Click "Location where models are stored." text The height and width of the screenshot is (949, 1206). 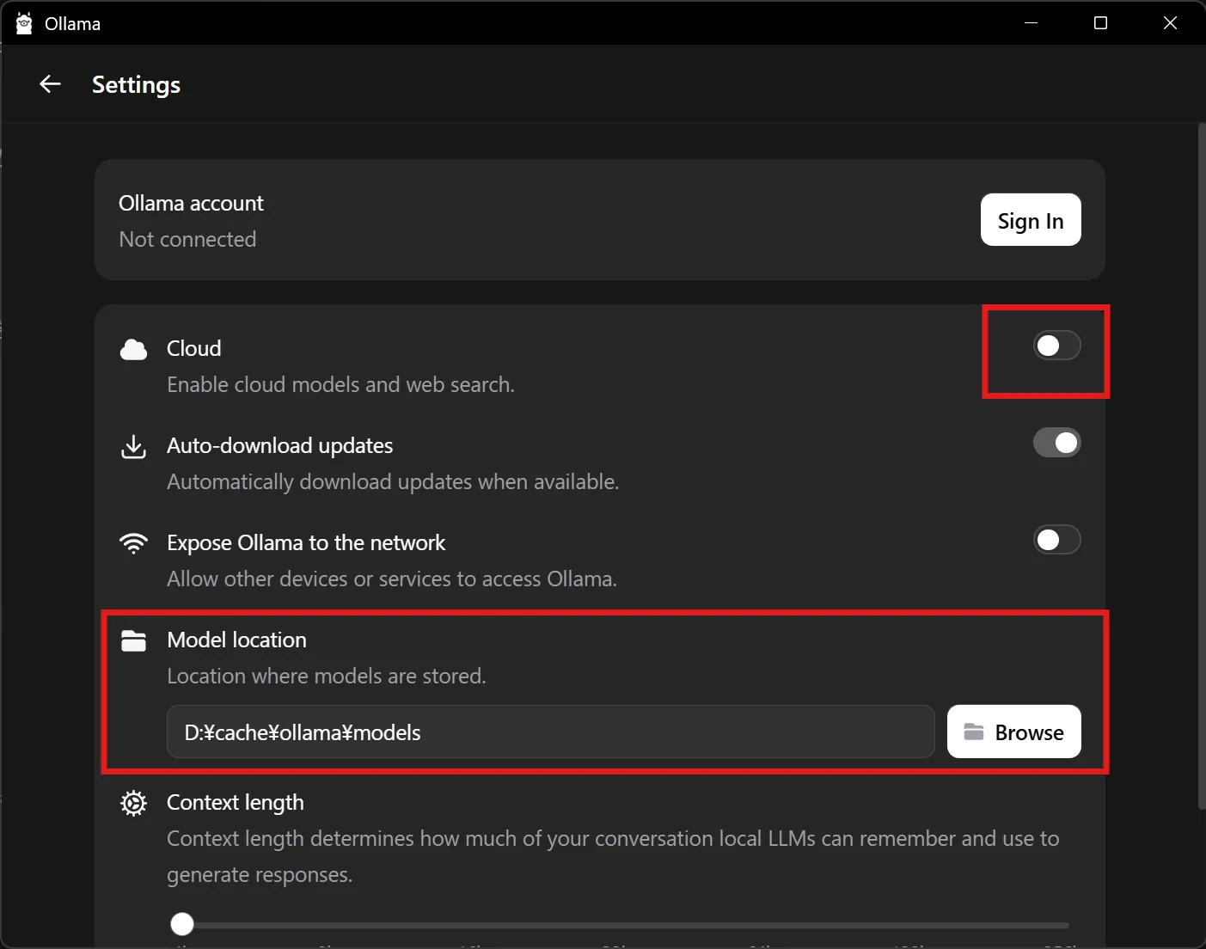click(x=326, y=677)
